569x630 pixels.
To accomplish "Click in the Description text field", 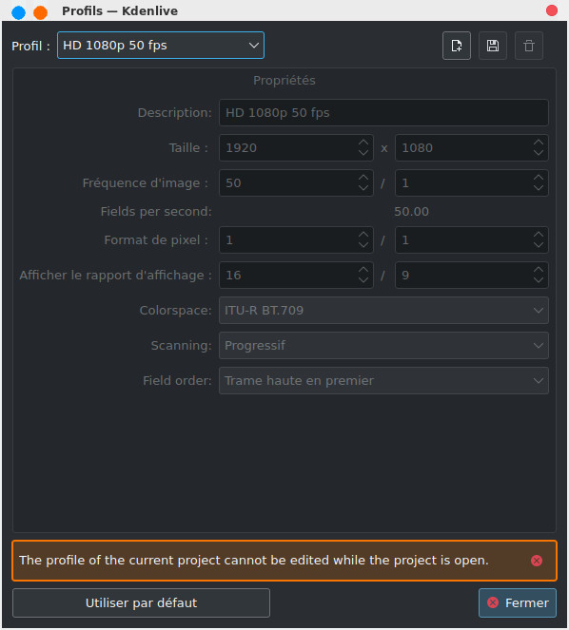I will point(383,112).
